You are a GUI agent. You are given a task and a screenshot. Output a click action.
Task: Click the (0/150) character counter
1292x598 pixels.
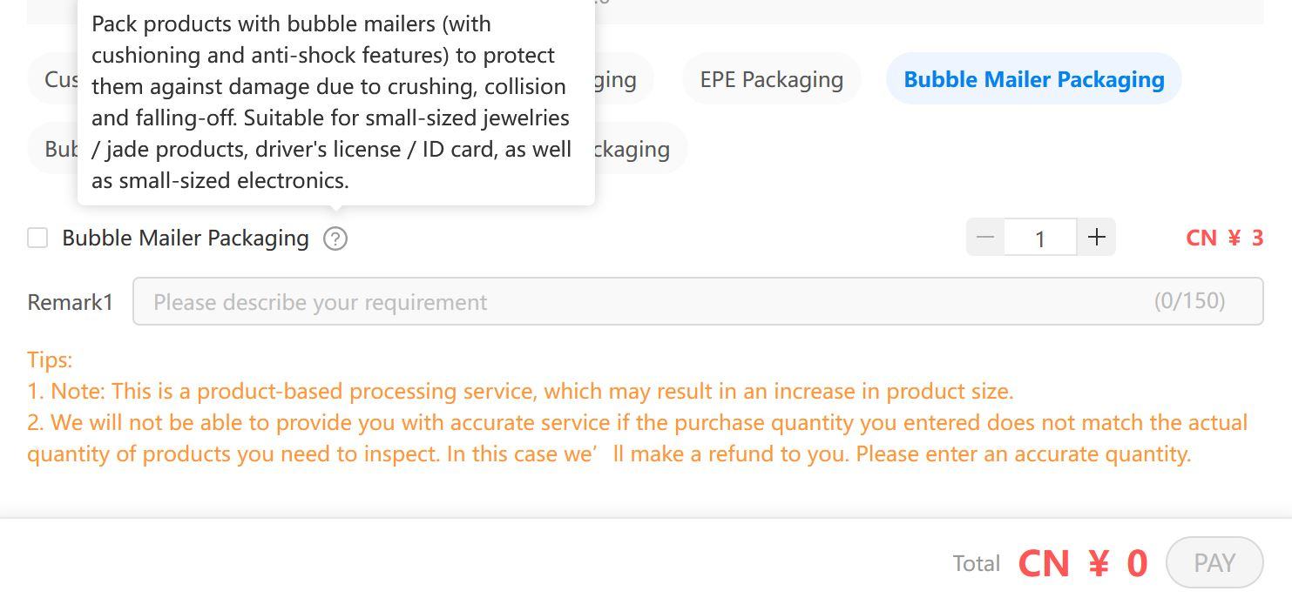(1189, 301)
